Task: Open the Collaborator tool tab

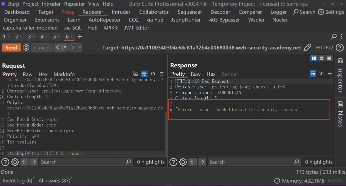Action: (x=154, y=12)
